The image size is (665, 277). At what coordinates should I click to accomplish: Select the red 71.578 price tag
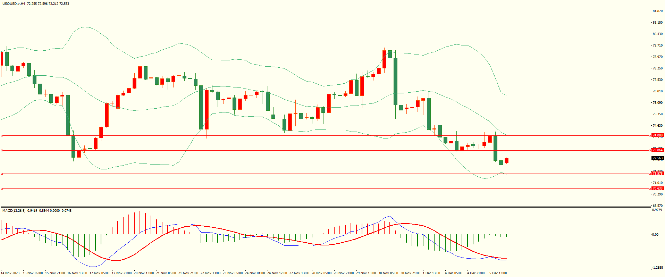(x=657, y=174)
